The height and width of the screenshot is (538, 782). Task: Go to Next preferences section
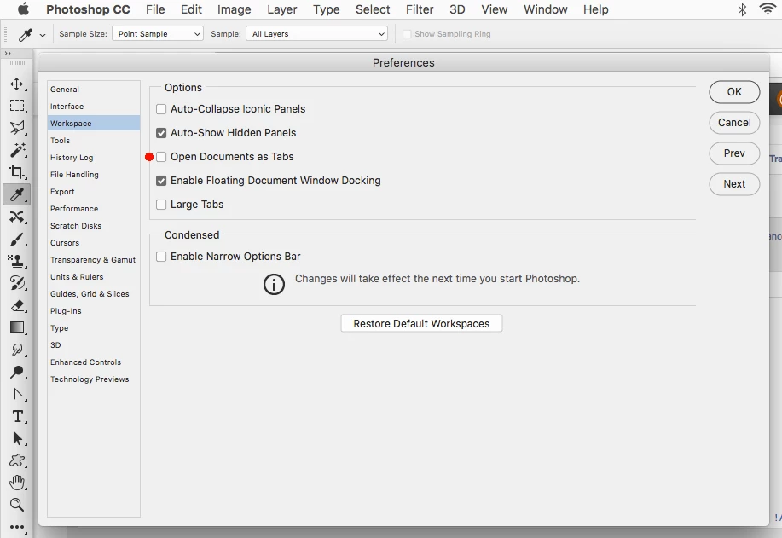pos(734,184)
